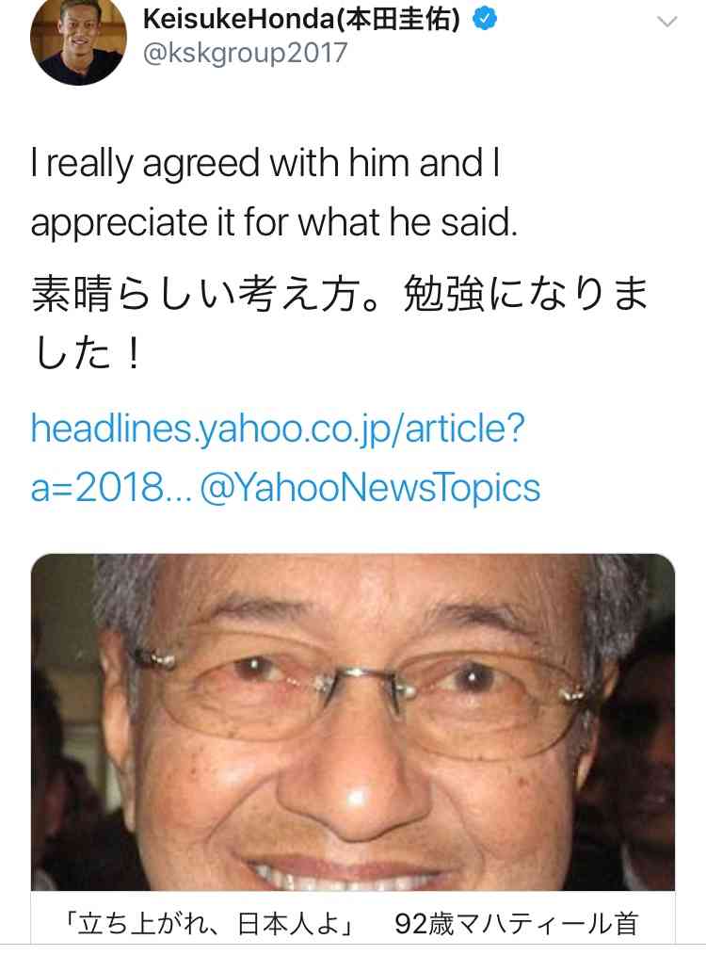Viewport: 706px width, 955px height.
Task: Open card headline 「立ち上がれ、日本人よ」
Action: coord(210,923)
